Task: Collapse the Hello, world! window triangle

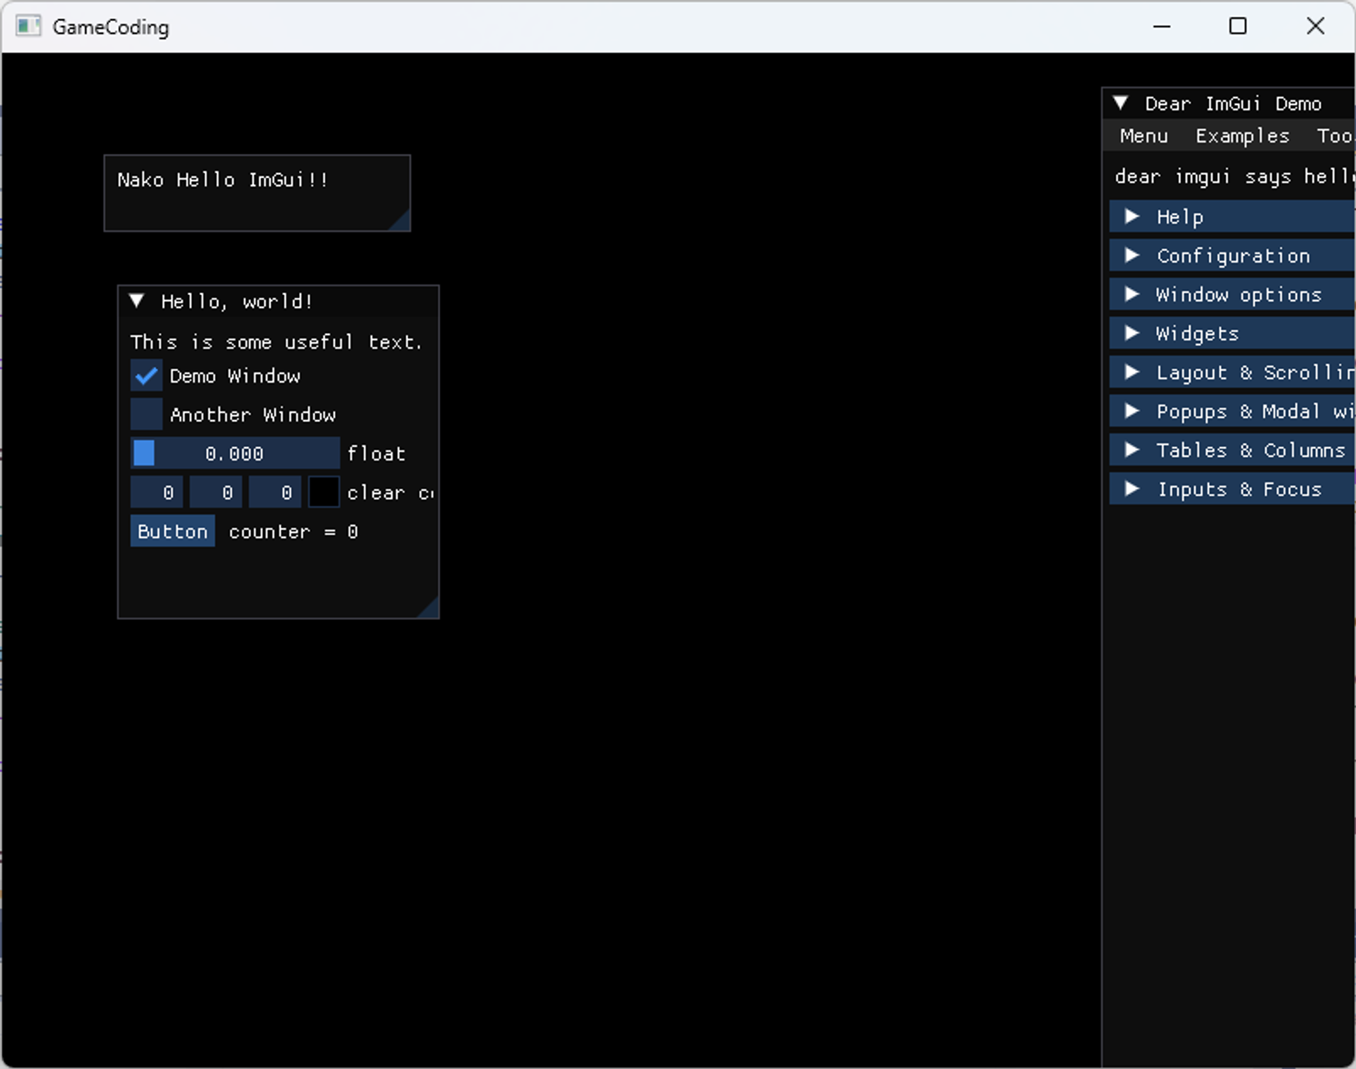Action: coord(137,301)
